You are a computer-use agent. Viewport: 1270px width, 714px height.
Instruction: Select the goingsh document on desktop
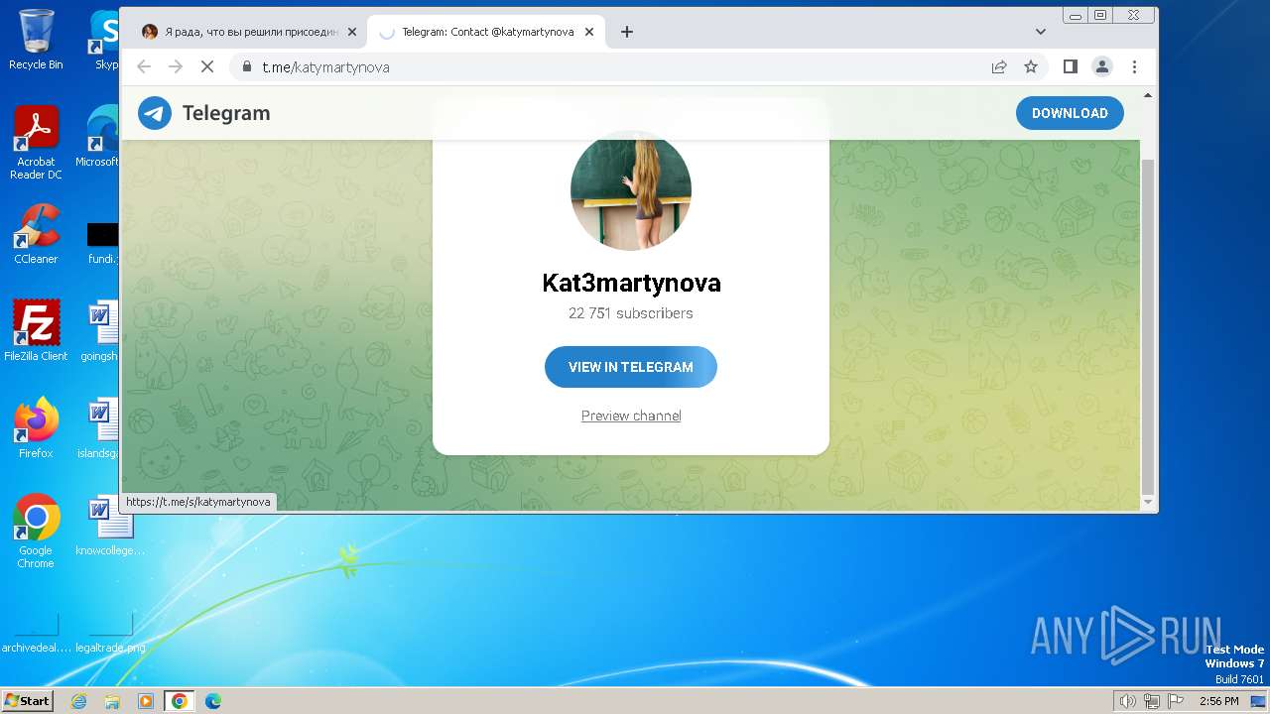(101, 331)
